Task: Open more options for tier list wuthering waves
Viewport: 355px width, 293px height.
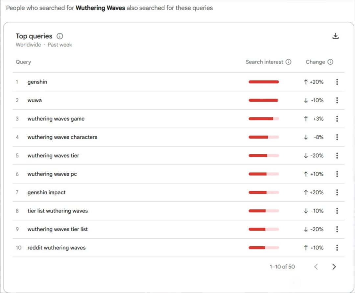Action: 337,211
